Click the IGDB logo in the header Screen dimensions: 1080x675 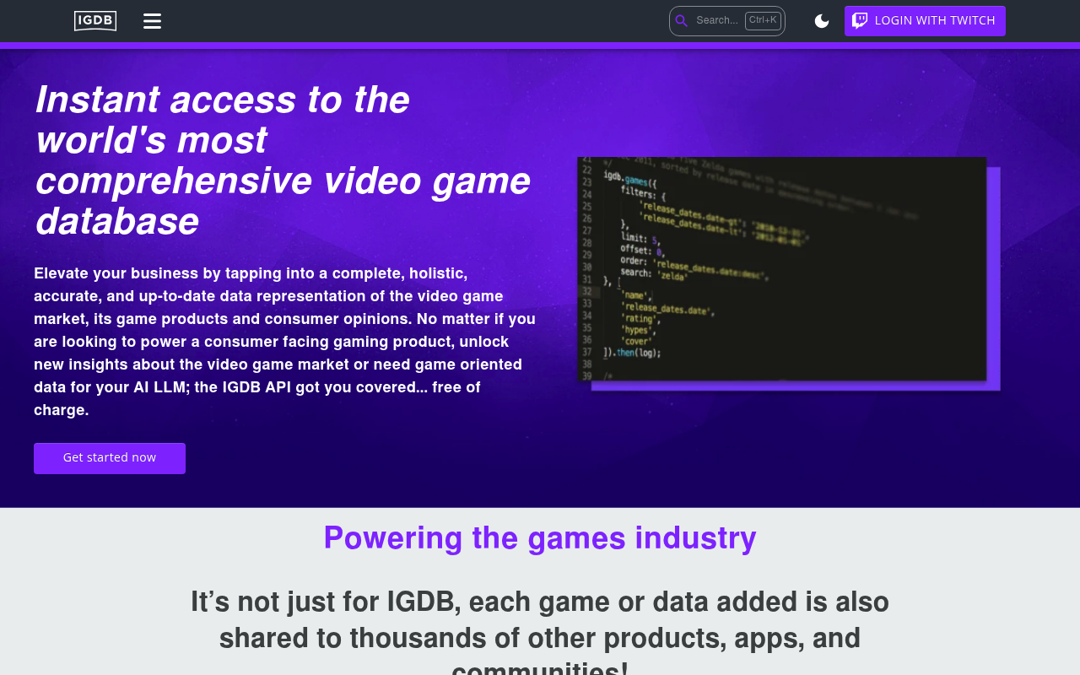95,21
